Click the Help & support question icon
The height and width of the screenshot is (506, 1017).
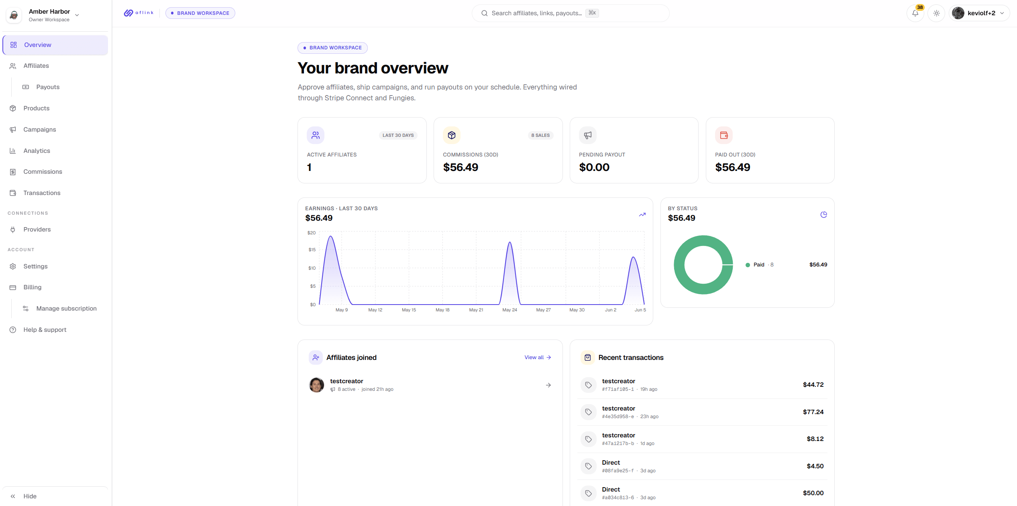tap(13, 330)
